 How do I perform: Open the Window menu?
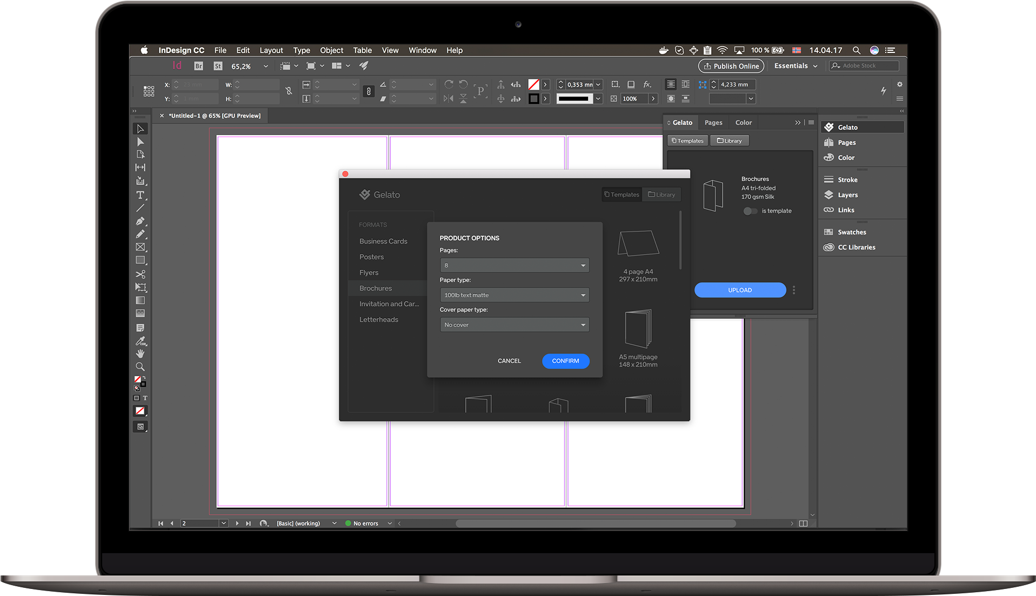422,50
